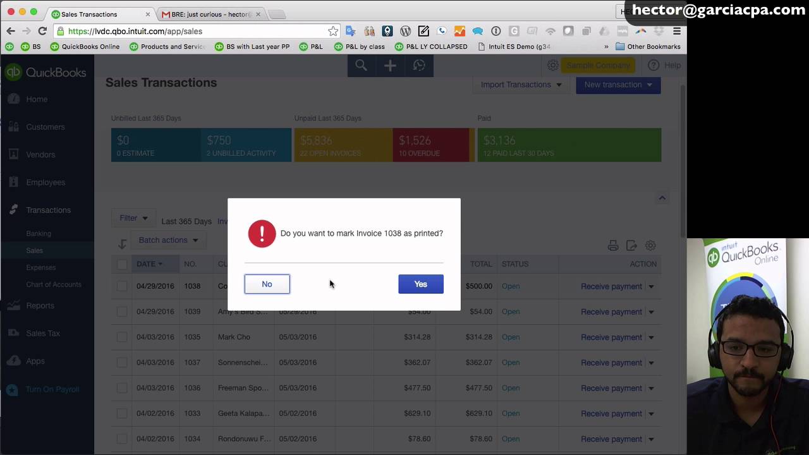Open the Filter dropdown
The image size is (809, 455).
click(133, 218)
